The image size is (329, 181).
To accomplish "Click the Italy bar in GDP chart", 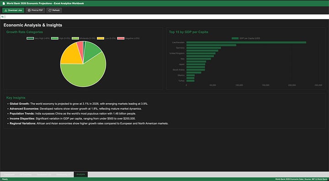I will [x=198, y=59].
